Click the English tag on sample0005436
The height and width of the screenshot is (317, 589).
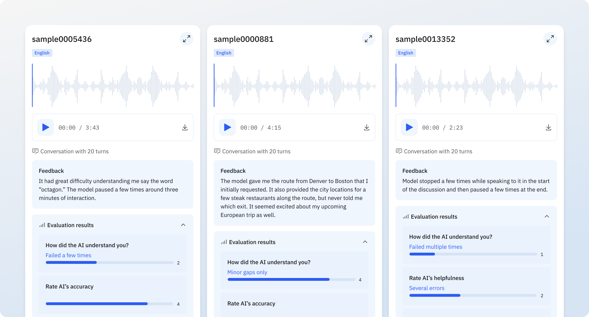click(42, 53)
